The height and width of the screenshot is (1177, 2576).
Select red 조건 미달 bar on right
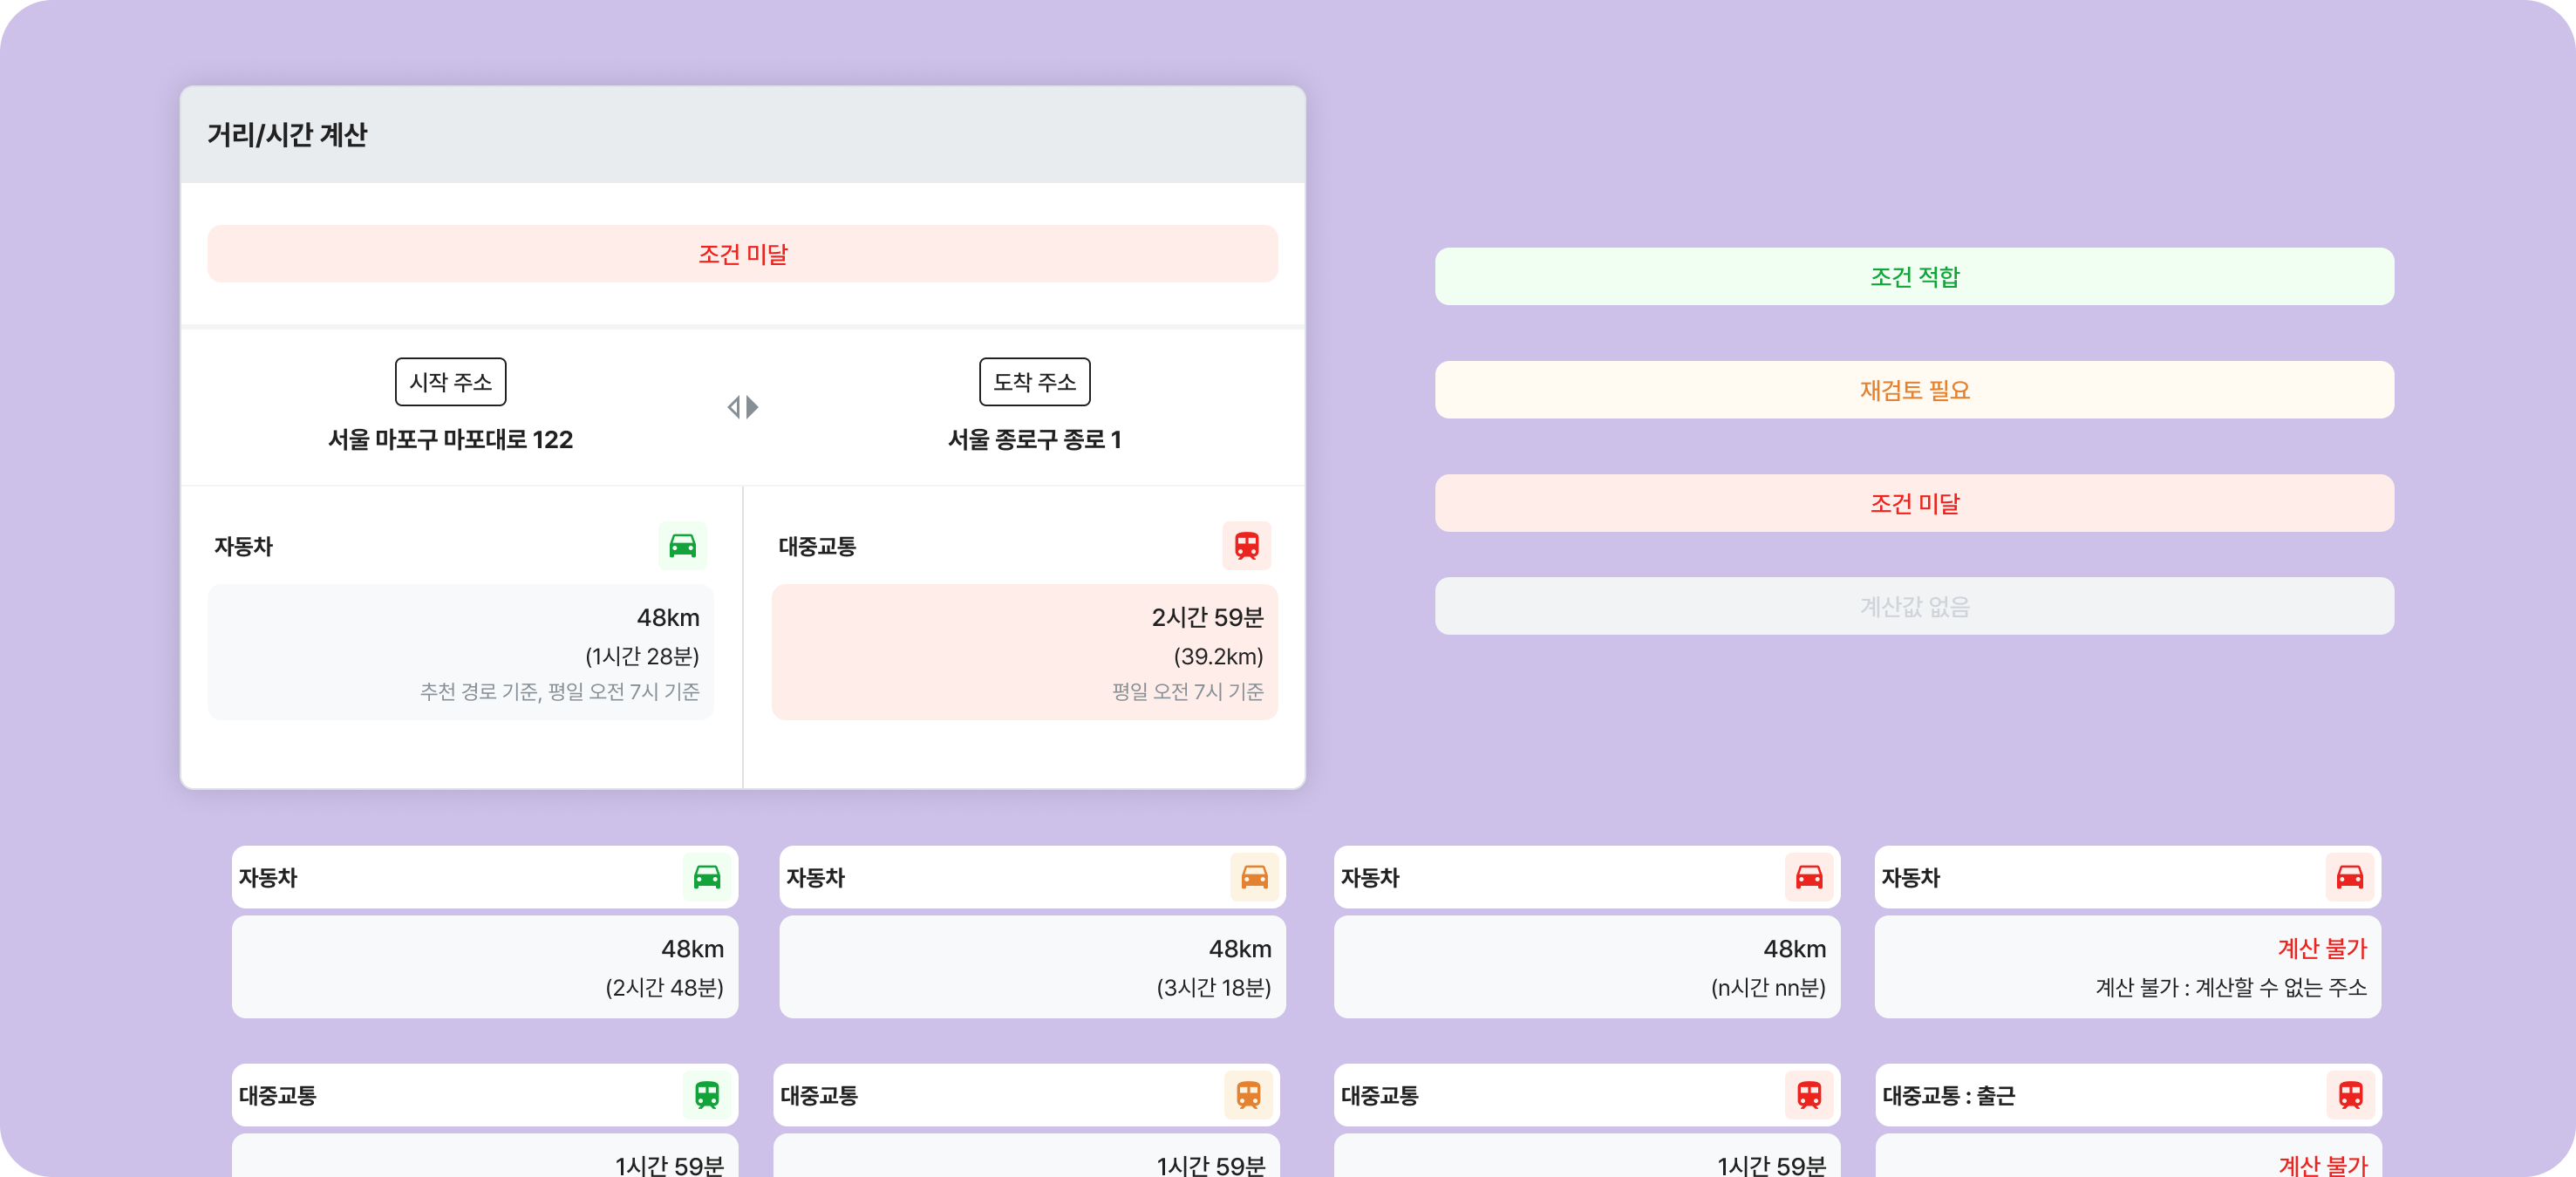[1913, 503]
